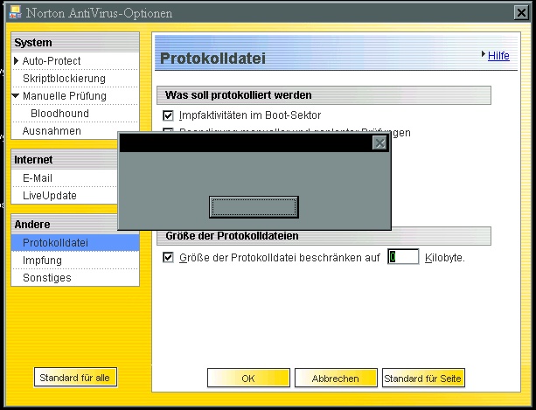Click the Was soll protokolliert werden heading
Image resolution: width=536 pixels, height=410 pixels.
point(324,95)
